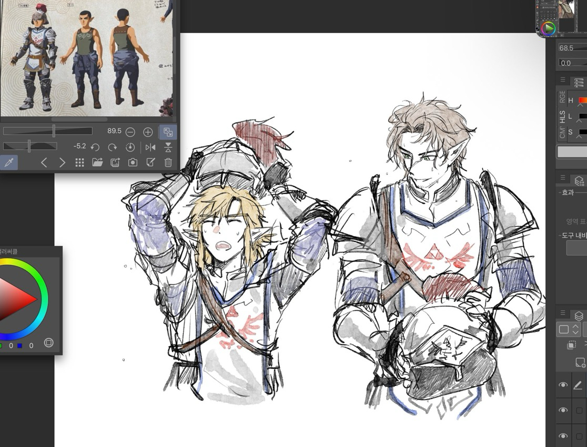Flip the reference image vertically

click(x=168, y=147)
